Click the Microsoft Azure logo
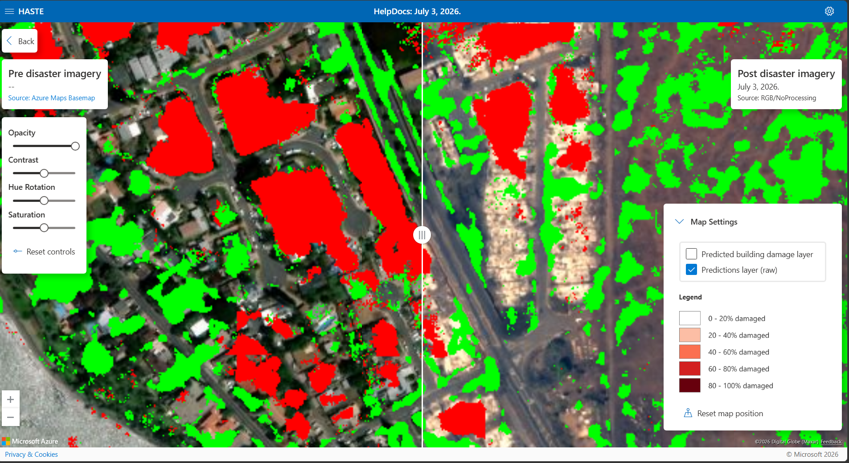 pos(30,441)
